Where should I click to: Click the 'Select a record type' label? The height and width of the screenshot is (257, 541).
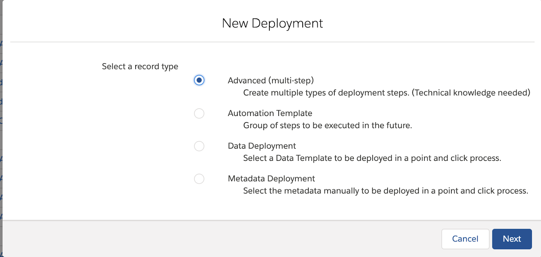(140, 66)
